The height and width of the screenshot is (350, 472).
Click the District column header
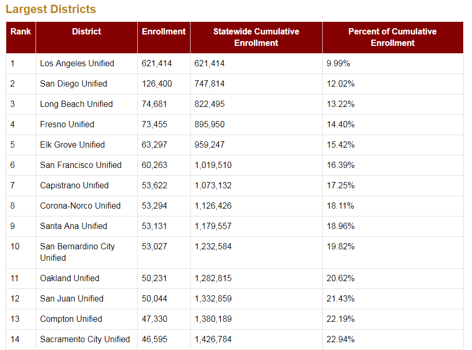coord(87,31)
